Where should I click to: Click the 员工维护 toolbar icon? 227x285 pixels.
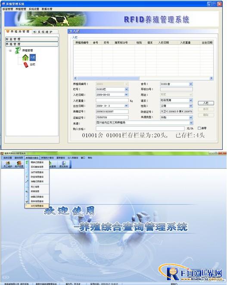point(8,163)
